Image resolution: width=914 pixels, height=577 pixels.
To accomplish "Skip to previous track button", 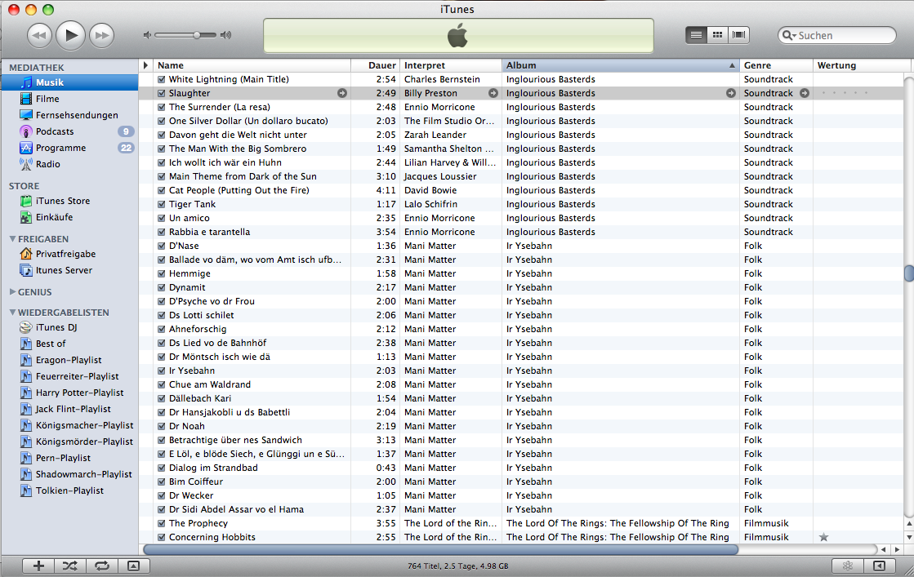I will coord(39,36).
